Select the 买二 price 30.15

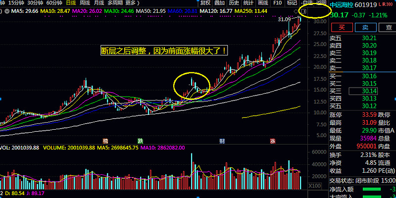pyautogui.click(x=369, y=83)
